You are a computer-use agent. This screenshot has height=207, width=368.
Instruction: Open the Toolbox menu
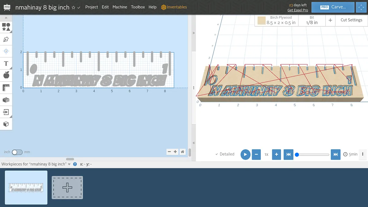(138, 7)
